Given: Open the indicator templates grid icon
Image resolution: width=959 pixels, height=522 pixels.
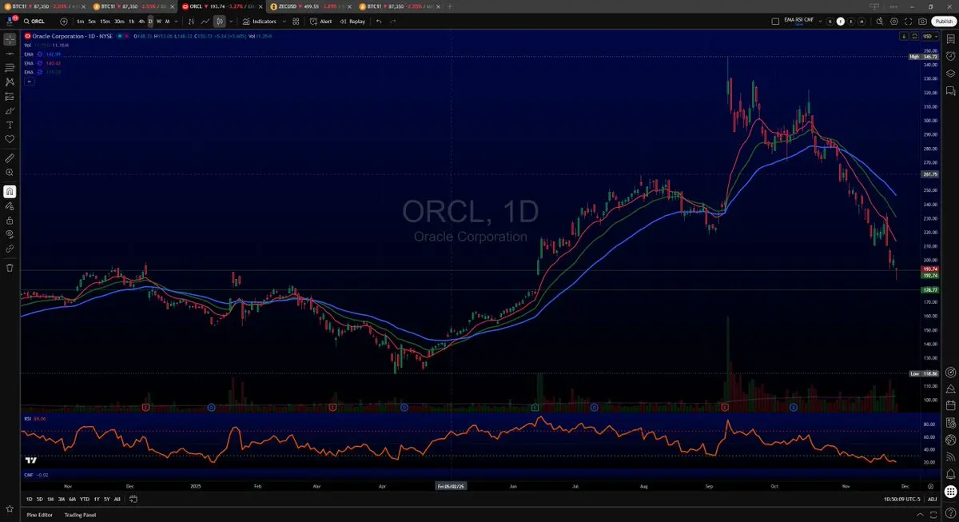Looking at the screenshot, I should point(297,22).
